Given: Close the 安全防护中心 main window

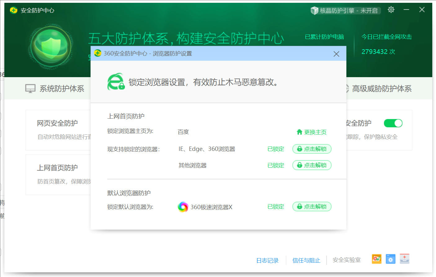Looking at the screenshot, I should tap(422, 10).
